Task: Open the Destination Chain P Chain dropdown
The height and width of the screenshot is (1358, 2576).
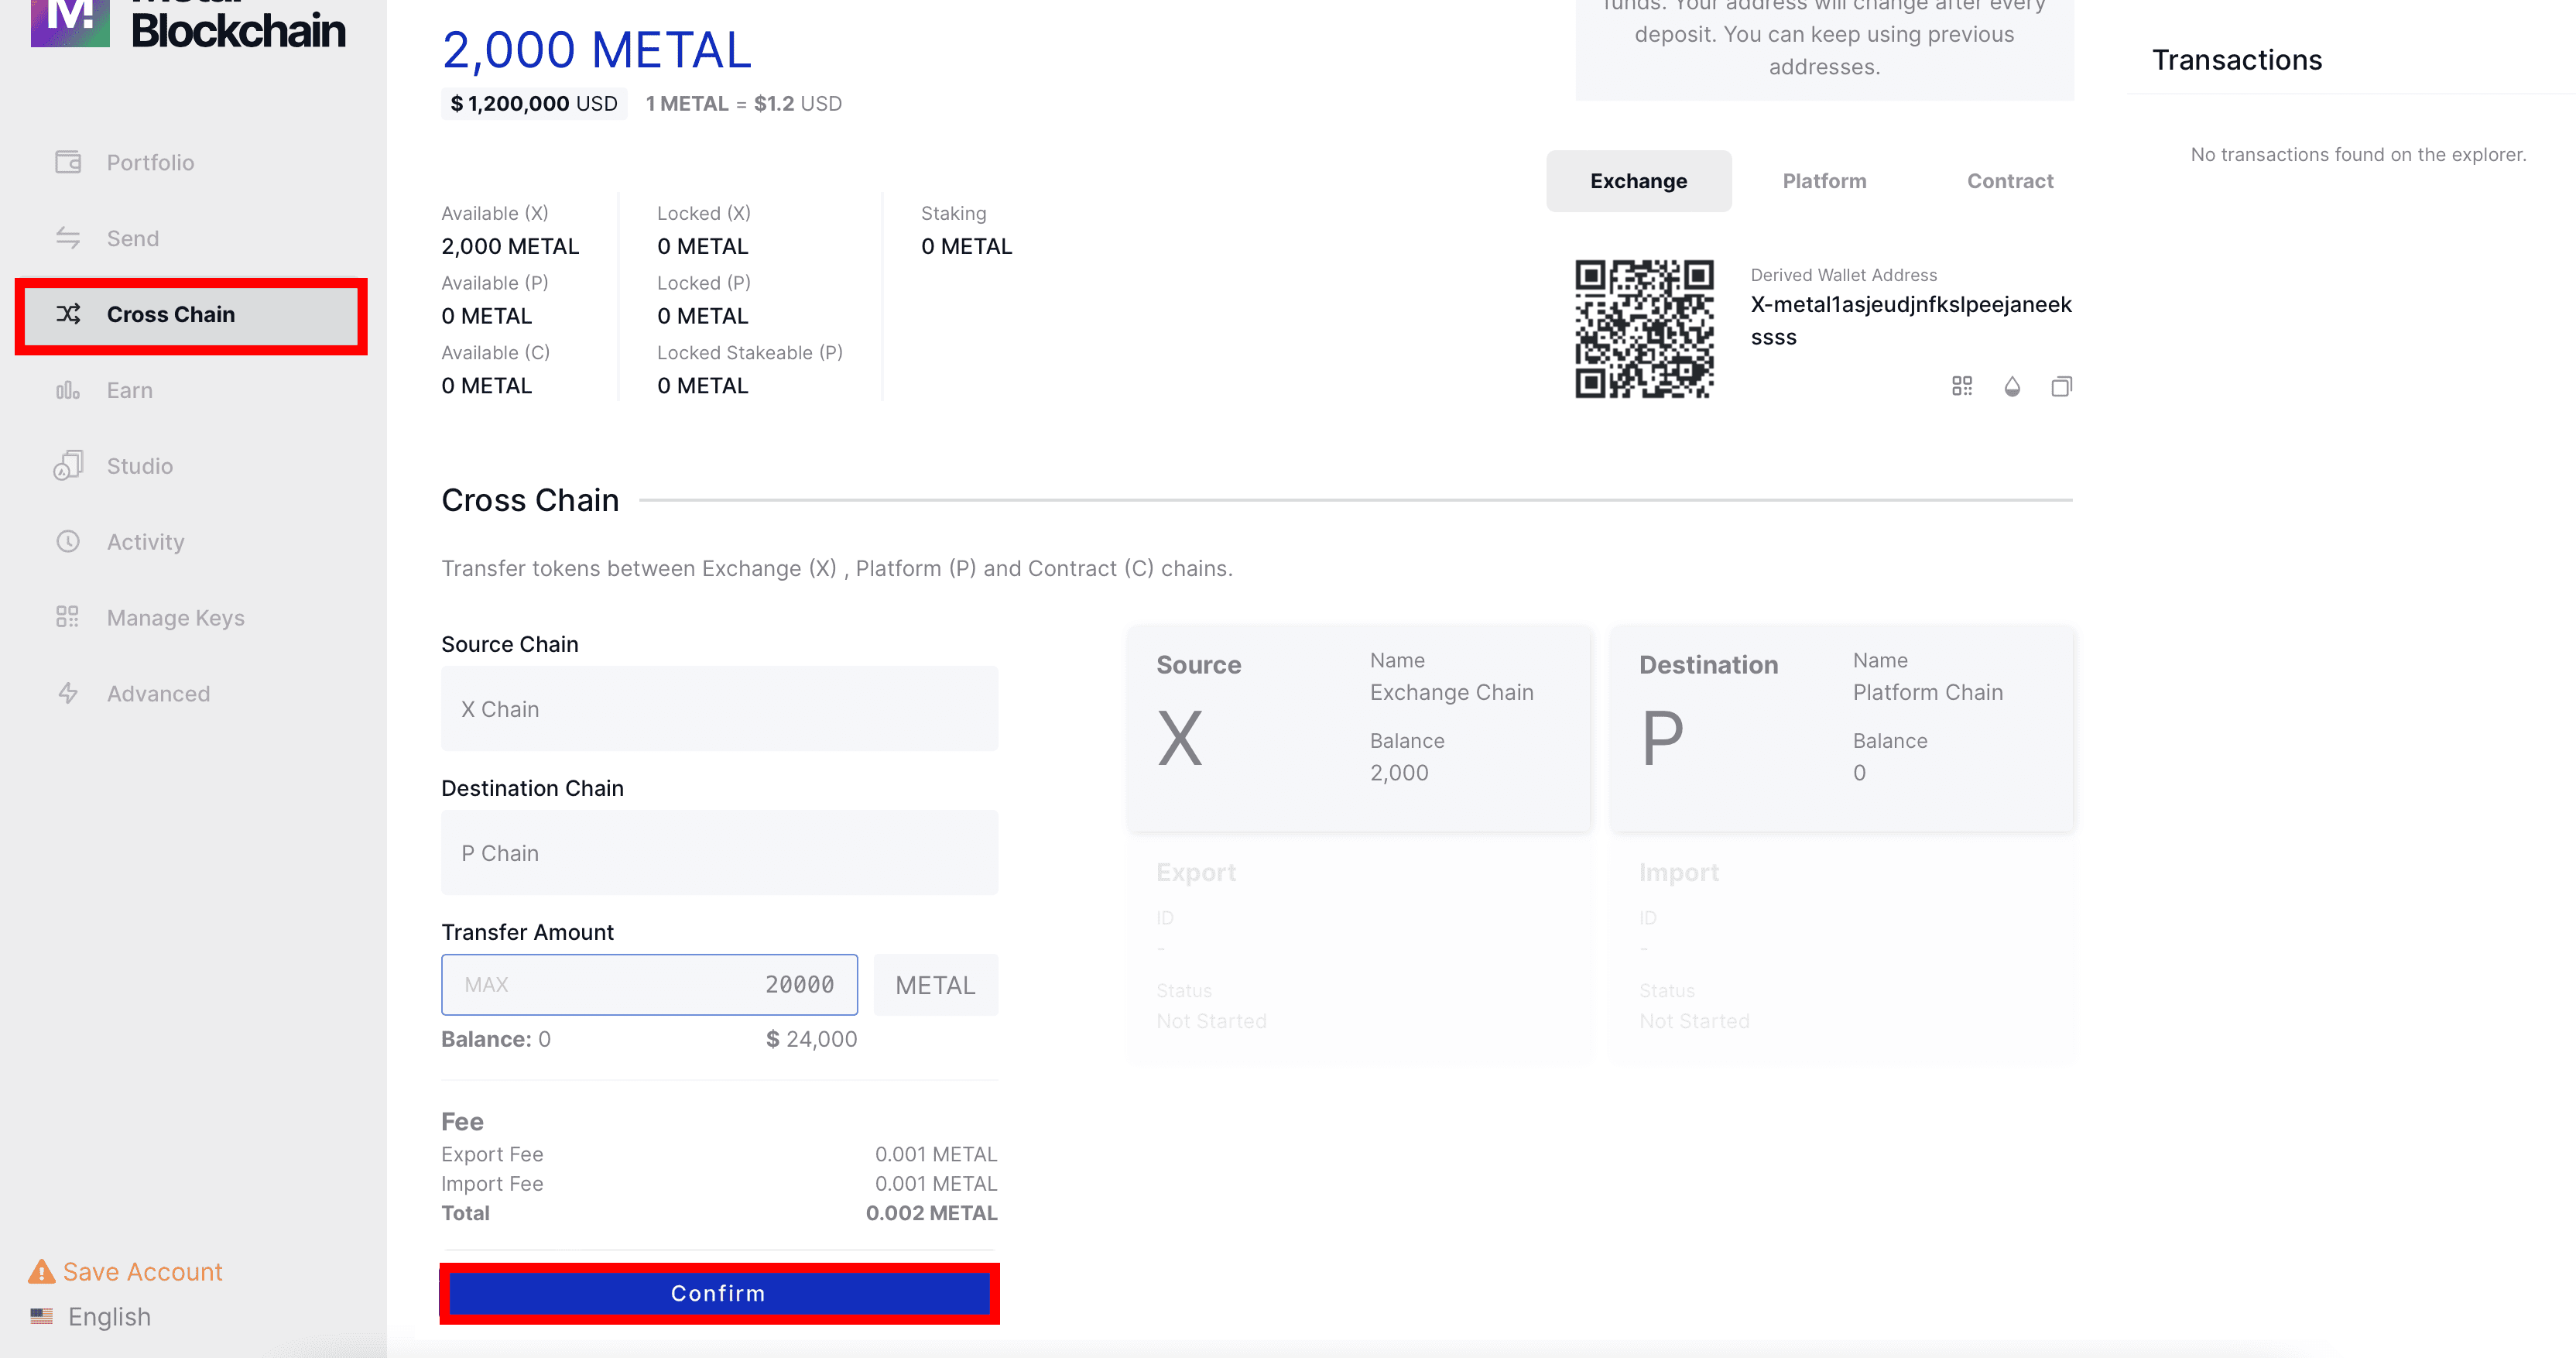Action: tap(719, 853)
